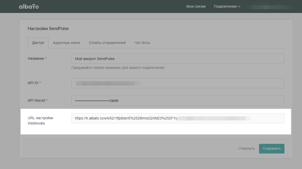The width and height of the screenshot is (302, 169).
Task: Expand the Подключения dropdown menu
Action: click(x=227, y=7)
